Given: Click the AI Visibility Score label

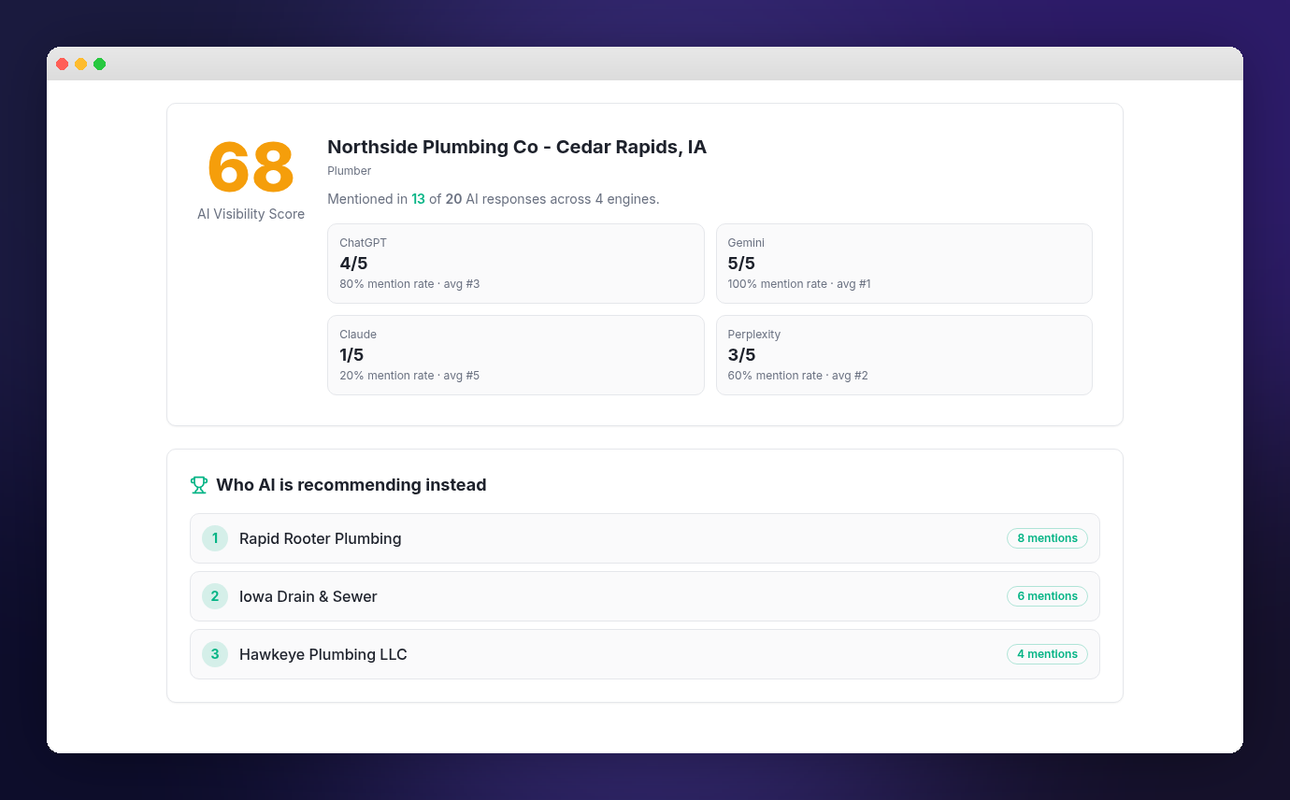Looking at the screenshot, I should point(251,214).
